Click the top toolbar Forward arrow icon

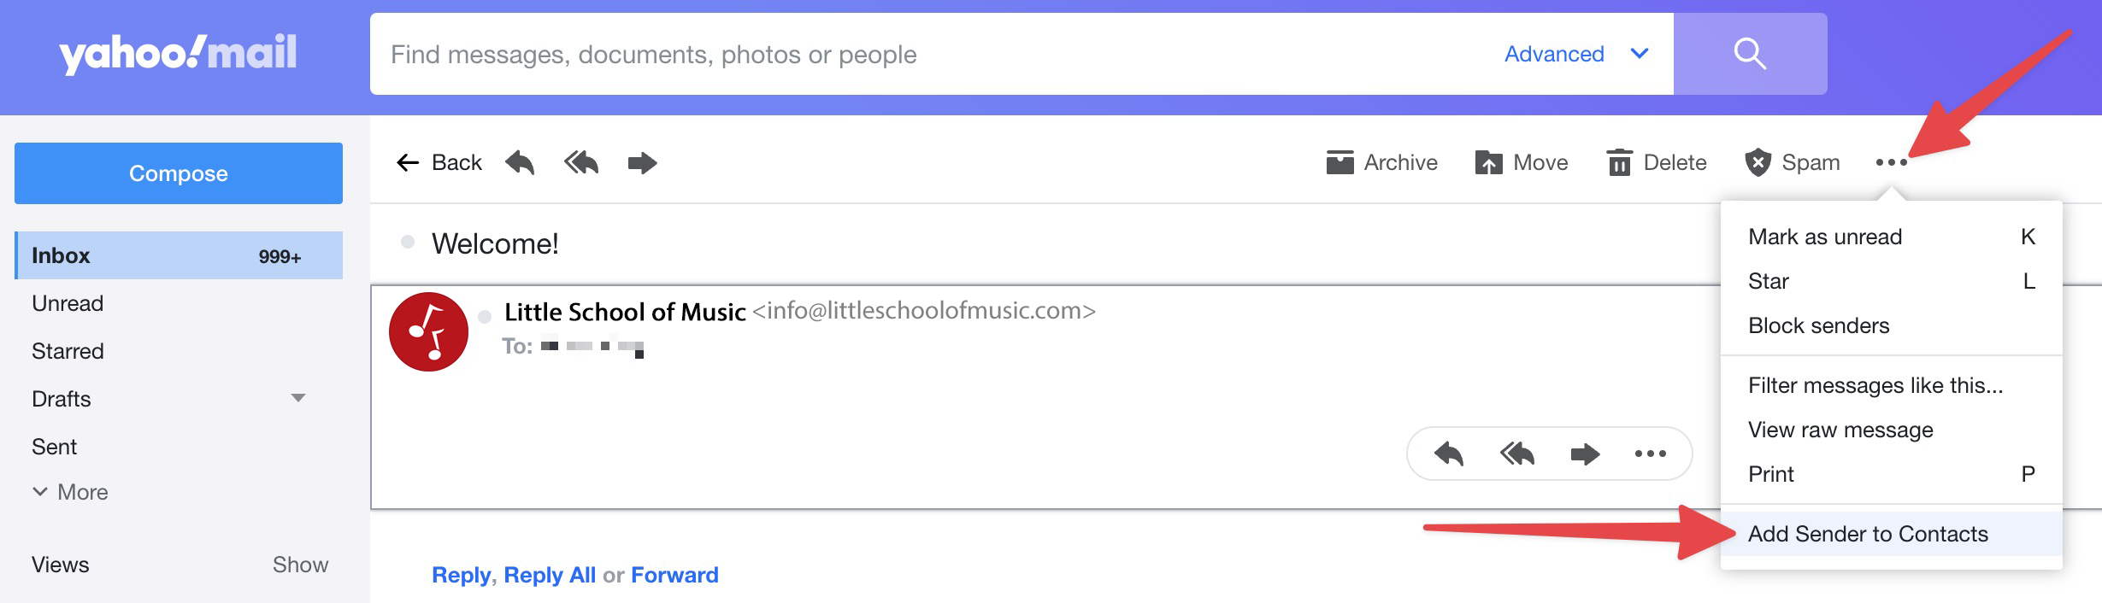click(642, 162)
